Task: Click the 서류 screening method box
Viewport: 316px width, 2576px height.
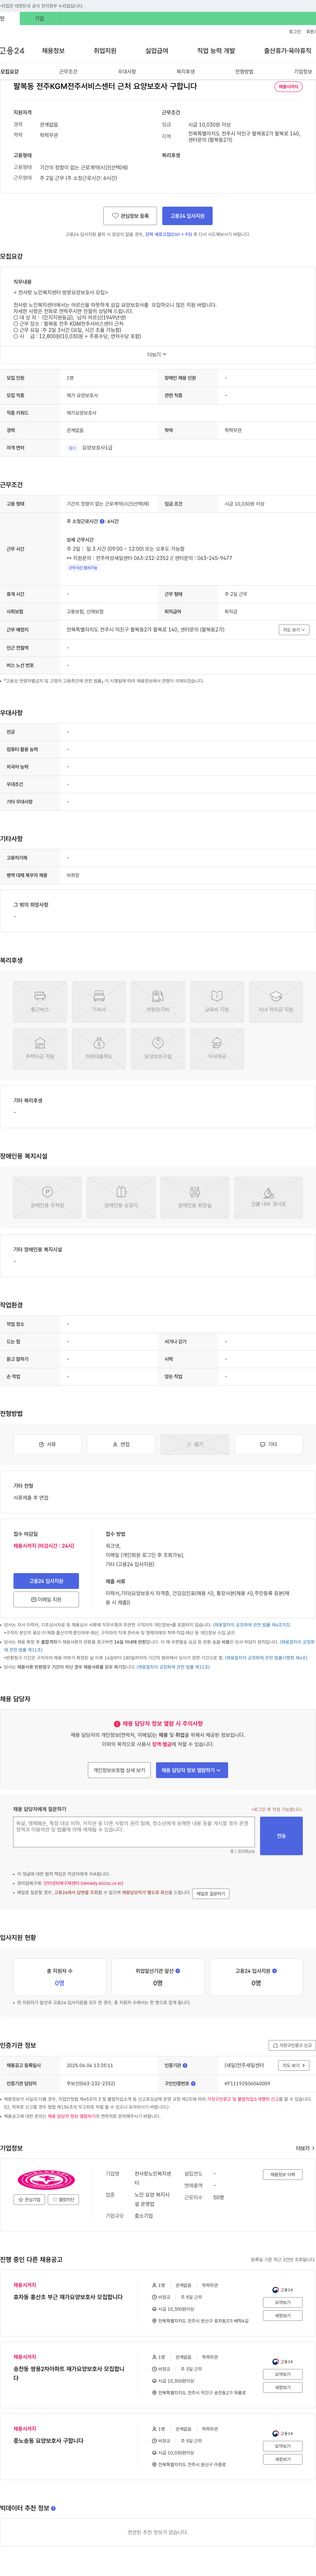Action: click(x=47, y=1444)
